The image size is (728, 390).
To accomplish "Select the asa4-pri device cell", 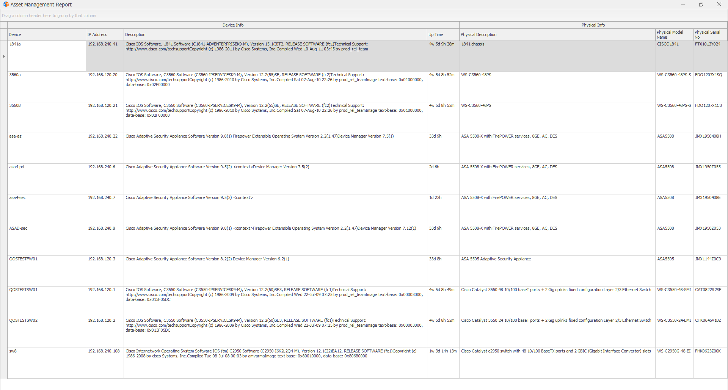I will [47, 179].
